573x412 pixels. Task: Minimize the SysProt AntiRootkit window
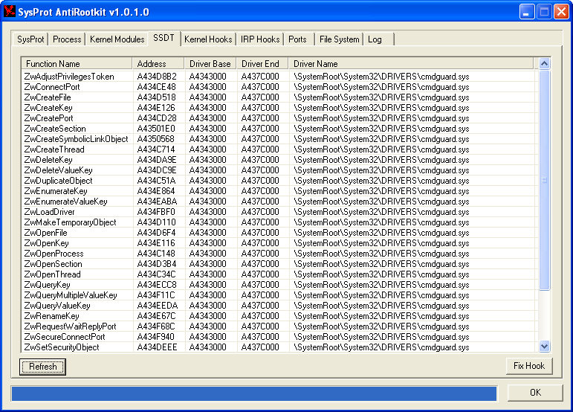pyautogui.click(x=527, y=12)
